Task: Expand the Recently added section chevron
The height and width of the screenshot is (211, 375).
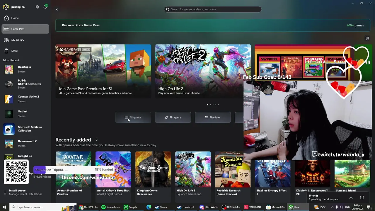Action: point(97,140)
